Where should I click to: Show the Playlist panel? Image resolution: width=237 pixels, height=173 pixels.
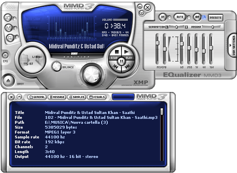(x=27, y=64)
